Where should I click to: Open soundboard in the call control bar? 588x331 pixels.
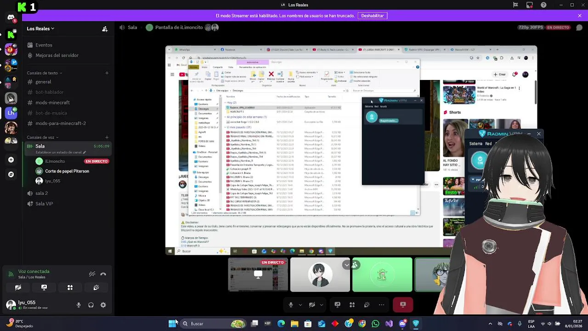point(367,305)
